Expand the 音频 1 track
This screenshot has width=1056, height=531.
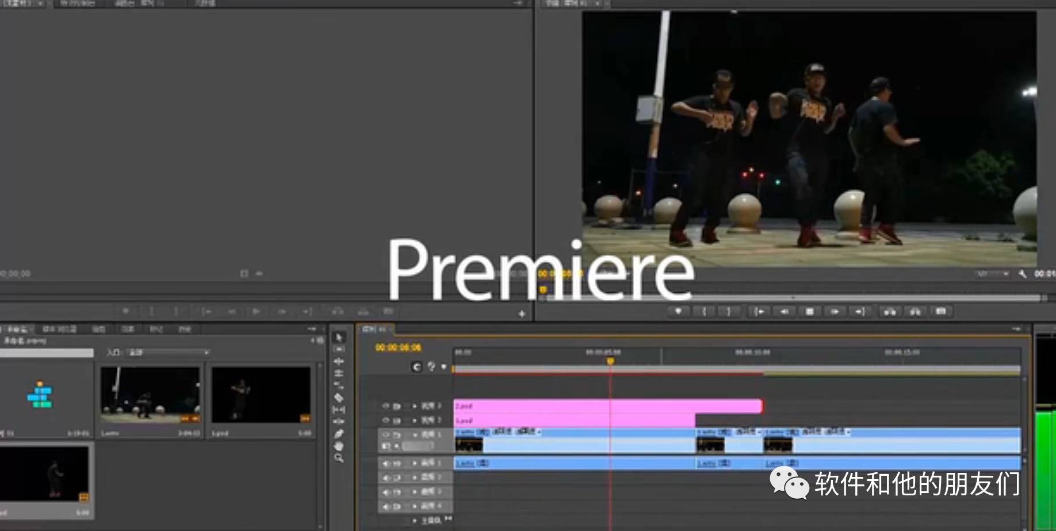414,463
